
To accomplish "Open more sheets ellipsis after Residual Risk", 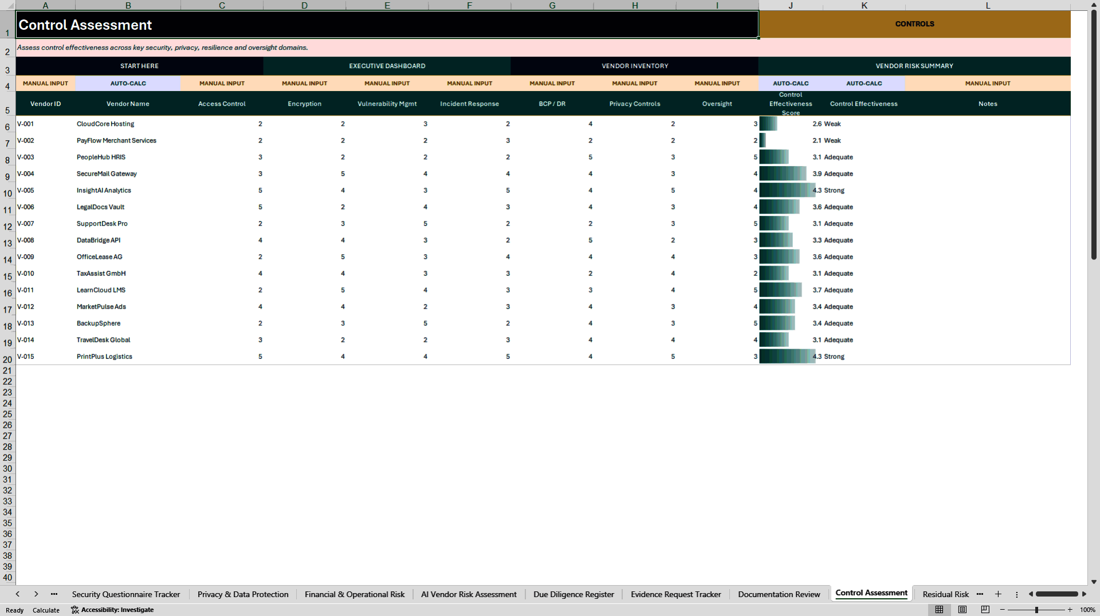I will [980, 594].
